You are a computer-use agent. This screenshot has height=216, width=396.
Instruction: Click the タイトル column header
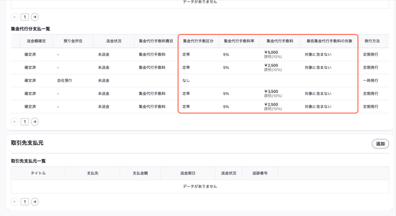38,173
